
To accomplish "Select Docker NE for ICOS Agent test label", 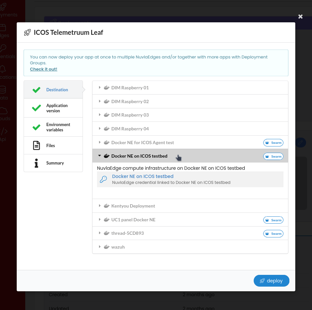I will 143,143.
